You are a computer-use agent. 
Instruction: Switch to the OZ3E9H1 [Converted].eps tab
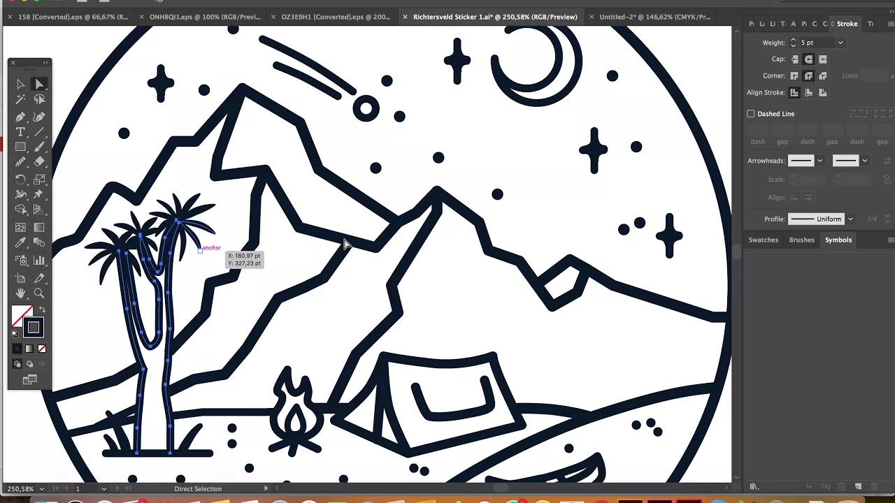click(x=336, y=17)
